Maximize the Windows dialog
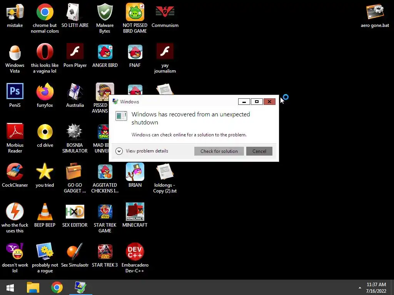The width and height of the screenshot is (394, 295). pyautogui.click(x=257, y=101)
